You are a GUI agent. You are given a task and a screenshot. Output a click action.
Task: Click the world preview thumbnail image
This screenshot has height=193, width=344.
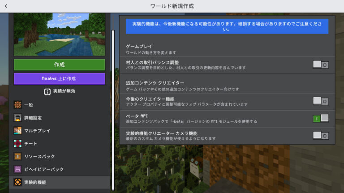click(x=60, y=34)
